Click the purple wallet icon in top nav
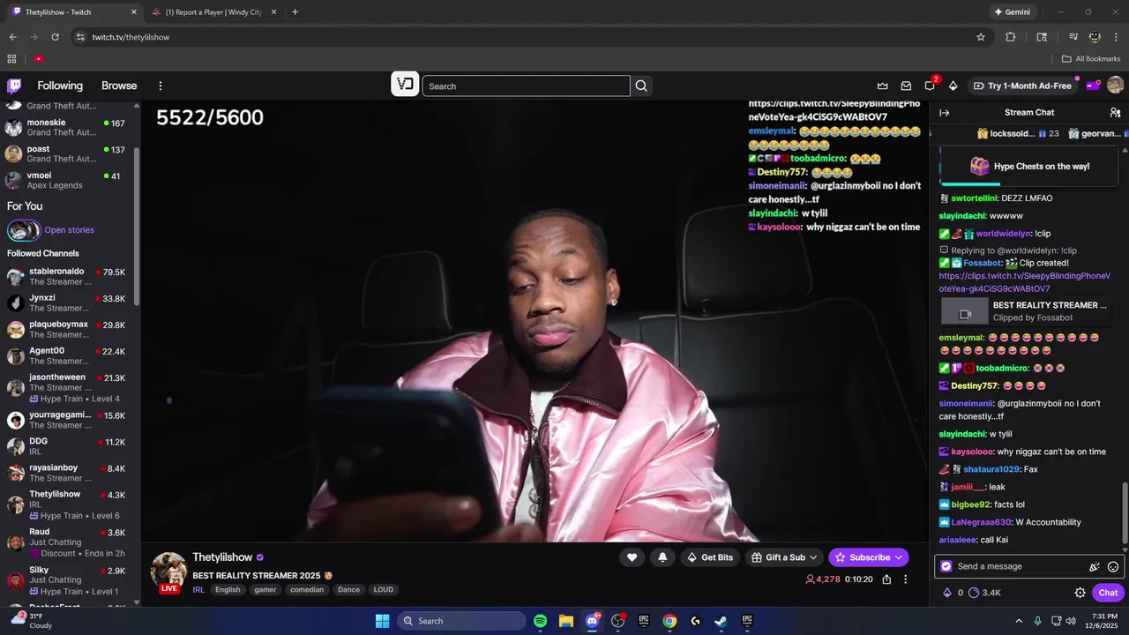1129x635 pixels. click(x=1092, y=86)
